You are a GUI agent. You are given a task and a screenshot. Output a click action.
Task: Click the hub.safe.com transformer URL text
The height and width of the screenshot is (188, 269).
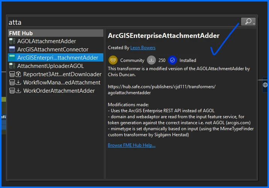tap(162, 90)
